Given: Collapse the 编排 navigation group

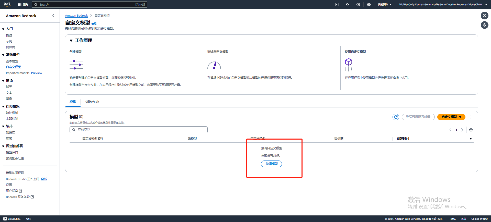Looking at the screenshot, I should [3, 126].
